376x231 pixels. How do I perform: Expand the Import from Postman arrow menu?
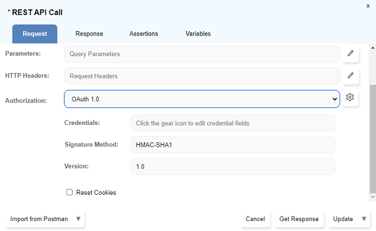[78, 219]
